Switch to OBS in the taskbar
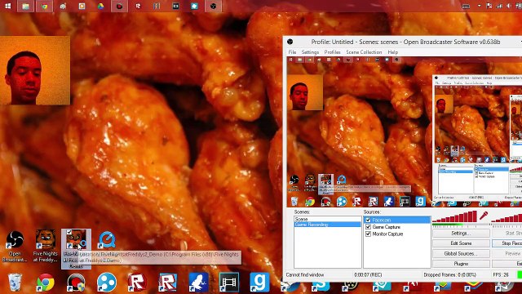This screenshot has height=294, width=522. click(x=213, y=6)
